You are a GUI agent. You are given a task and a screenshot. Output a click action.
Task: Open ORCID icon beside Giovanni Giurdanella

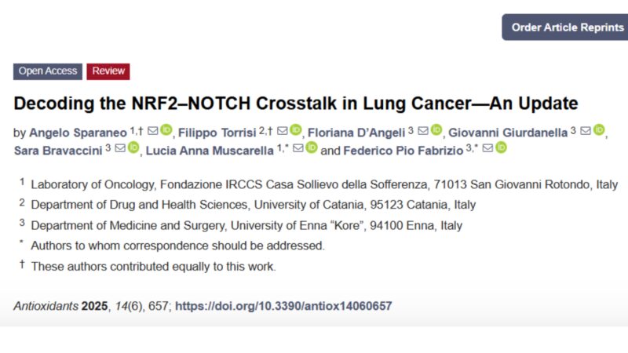(599, 130)
